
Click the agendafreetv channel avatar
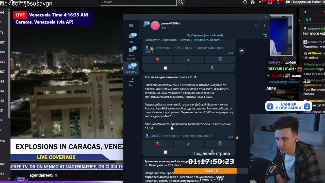(21, 179)
